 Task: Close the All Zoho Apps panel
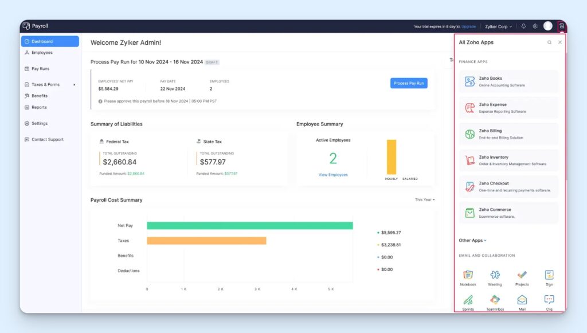tap(559, 42)
